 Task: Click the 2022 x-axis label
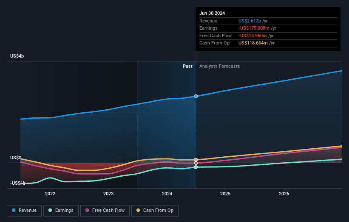50,194
